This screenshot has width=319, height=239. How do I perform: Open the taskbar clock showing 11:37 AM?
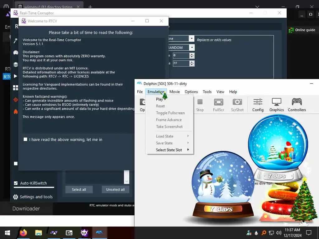293,233
